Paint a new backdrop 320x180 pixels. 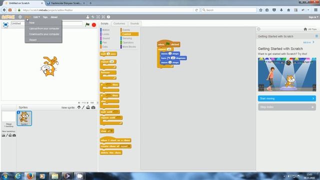(6, 135)
